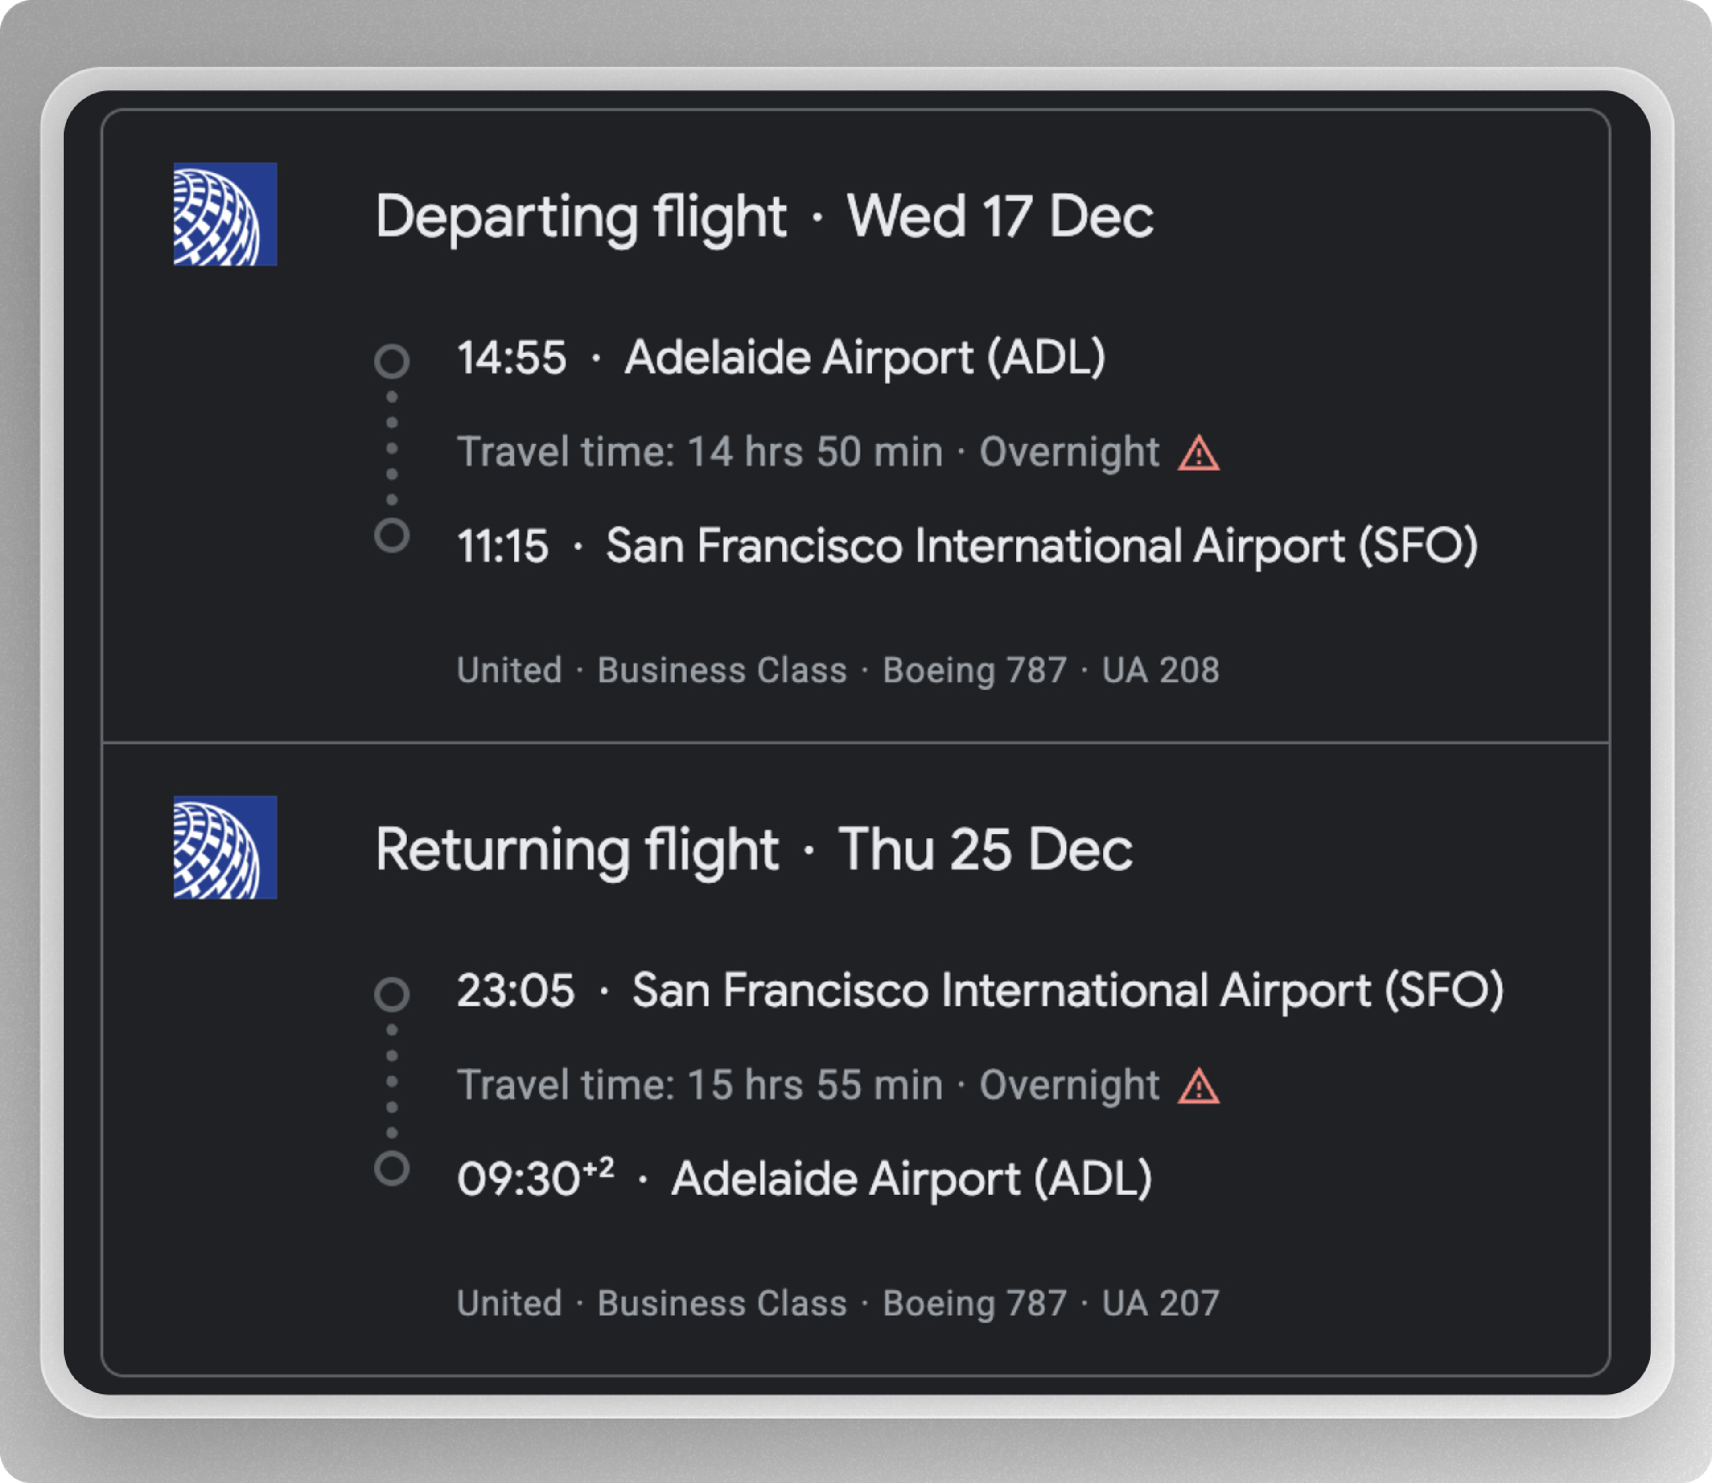Click the United logo beside Returning flight
Screen dimensions: 1712x1483
tap(225, 847)
